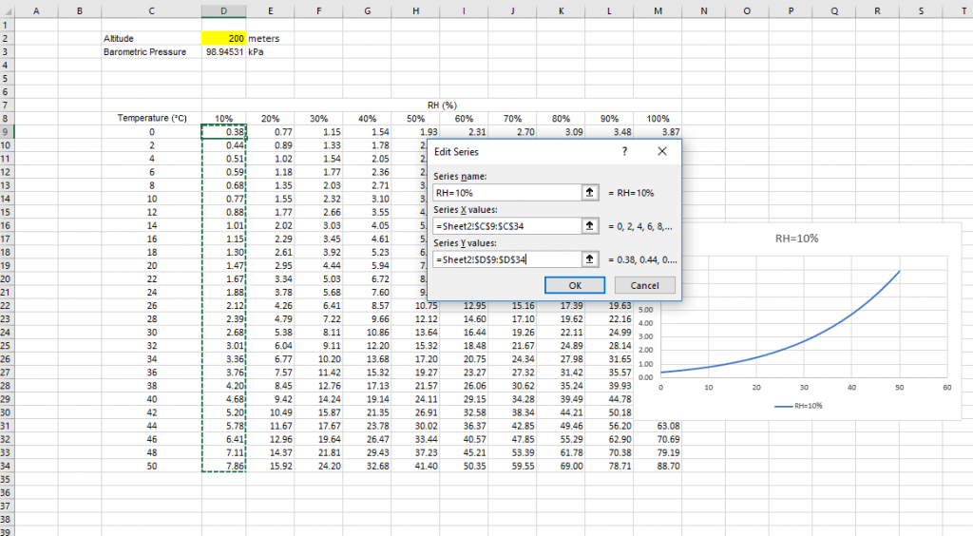Select the 40% column heading cell
Viewport: 973px width, 536px height.
coord(367,118)
